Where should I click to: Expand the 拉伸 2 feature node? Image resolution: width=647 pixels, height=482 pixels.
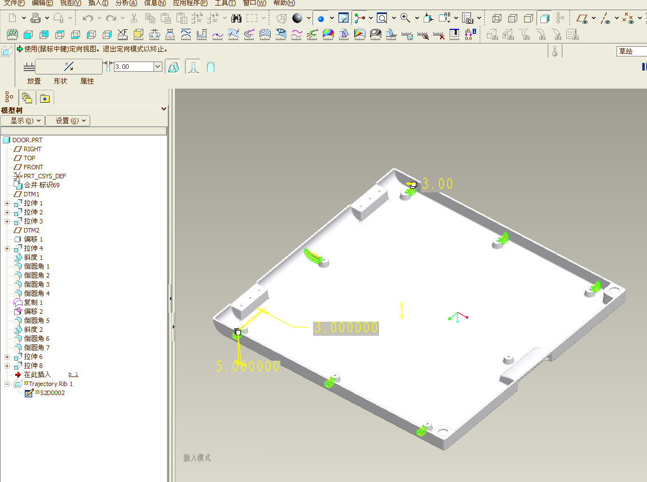coord(7,212)
